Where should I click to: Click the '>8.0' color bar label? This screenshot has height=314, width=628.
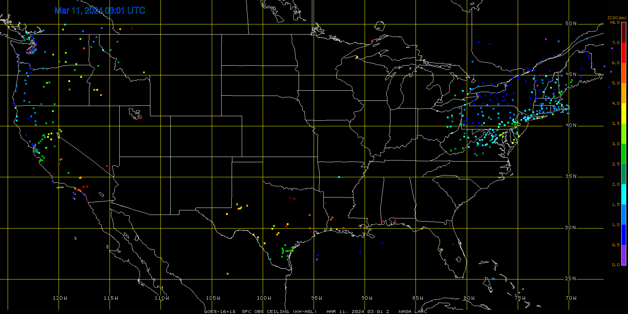(615, 22)
